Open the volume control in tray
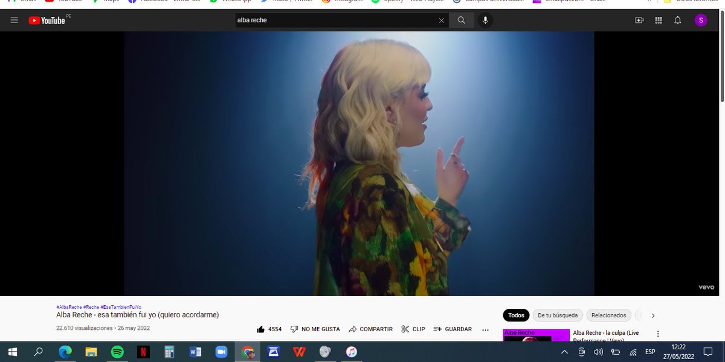This screenshot has width=725, height=362. pos(598,352)
